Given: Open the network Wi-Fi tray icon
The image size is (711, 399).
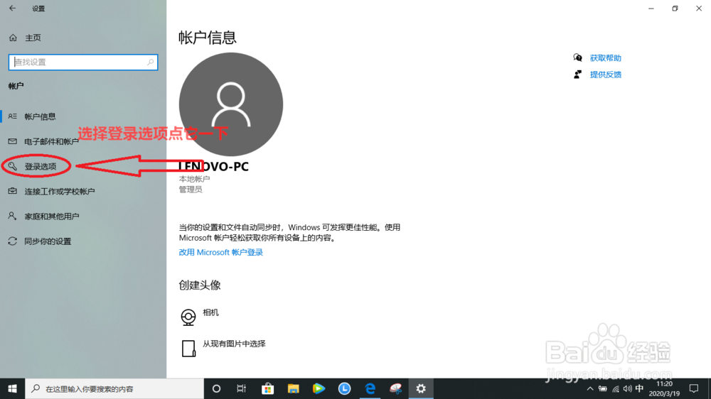Looking at the screenshot, I should coord(615,388).
